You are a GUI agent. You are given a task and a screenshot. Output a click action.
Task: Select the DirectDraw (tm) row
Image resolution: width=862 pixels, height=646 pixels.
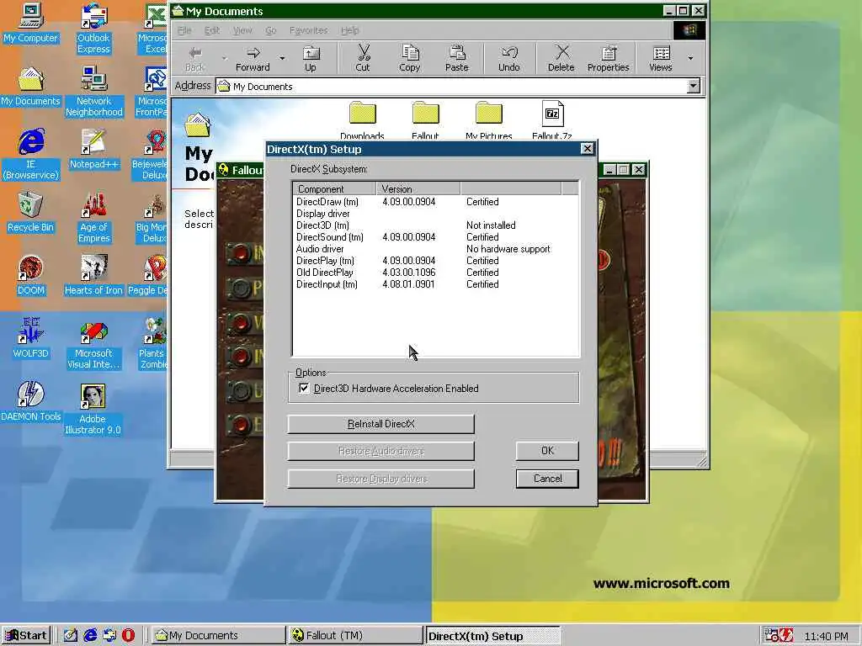click(435, 202)
